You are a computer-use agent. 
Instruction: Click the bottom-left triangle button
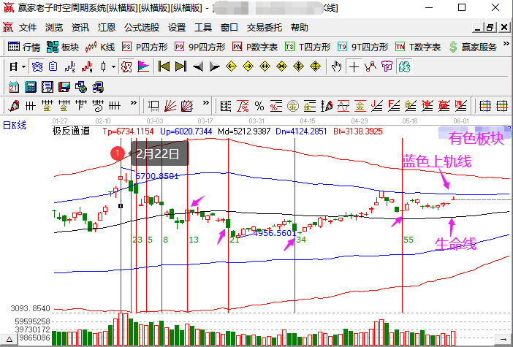coord(9,339)
